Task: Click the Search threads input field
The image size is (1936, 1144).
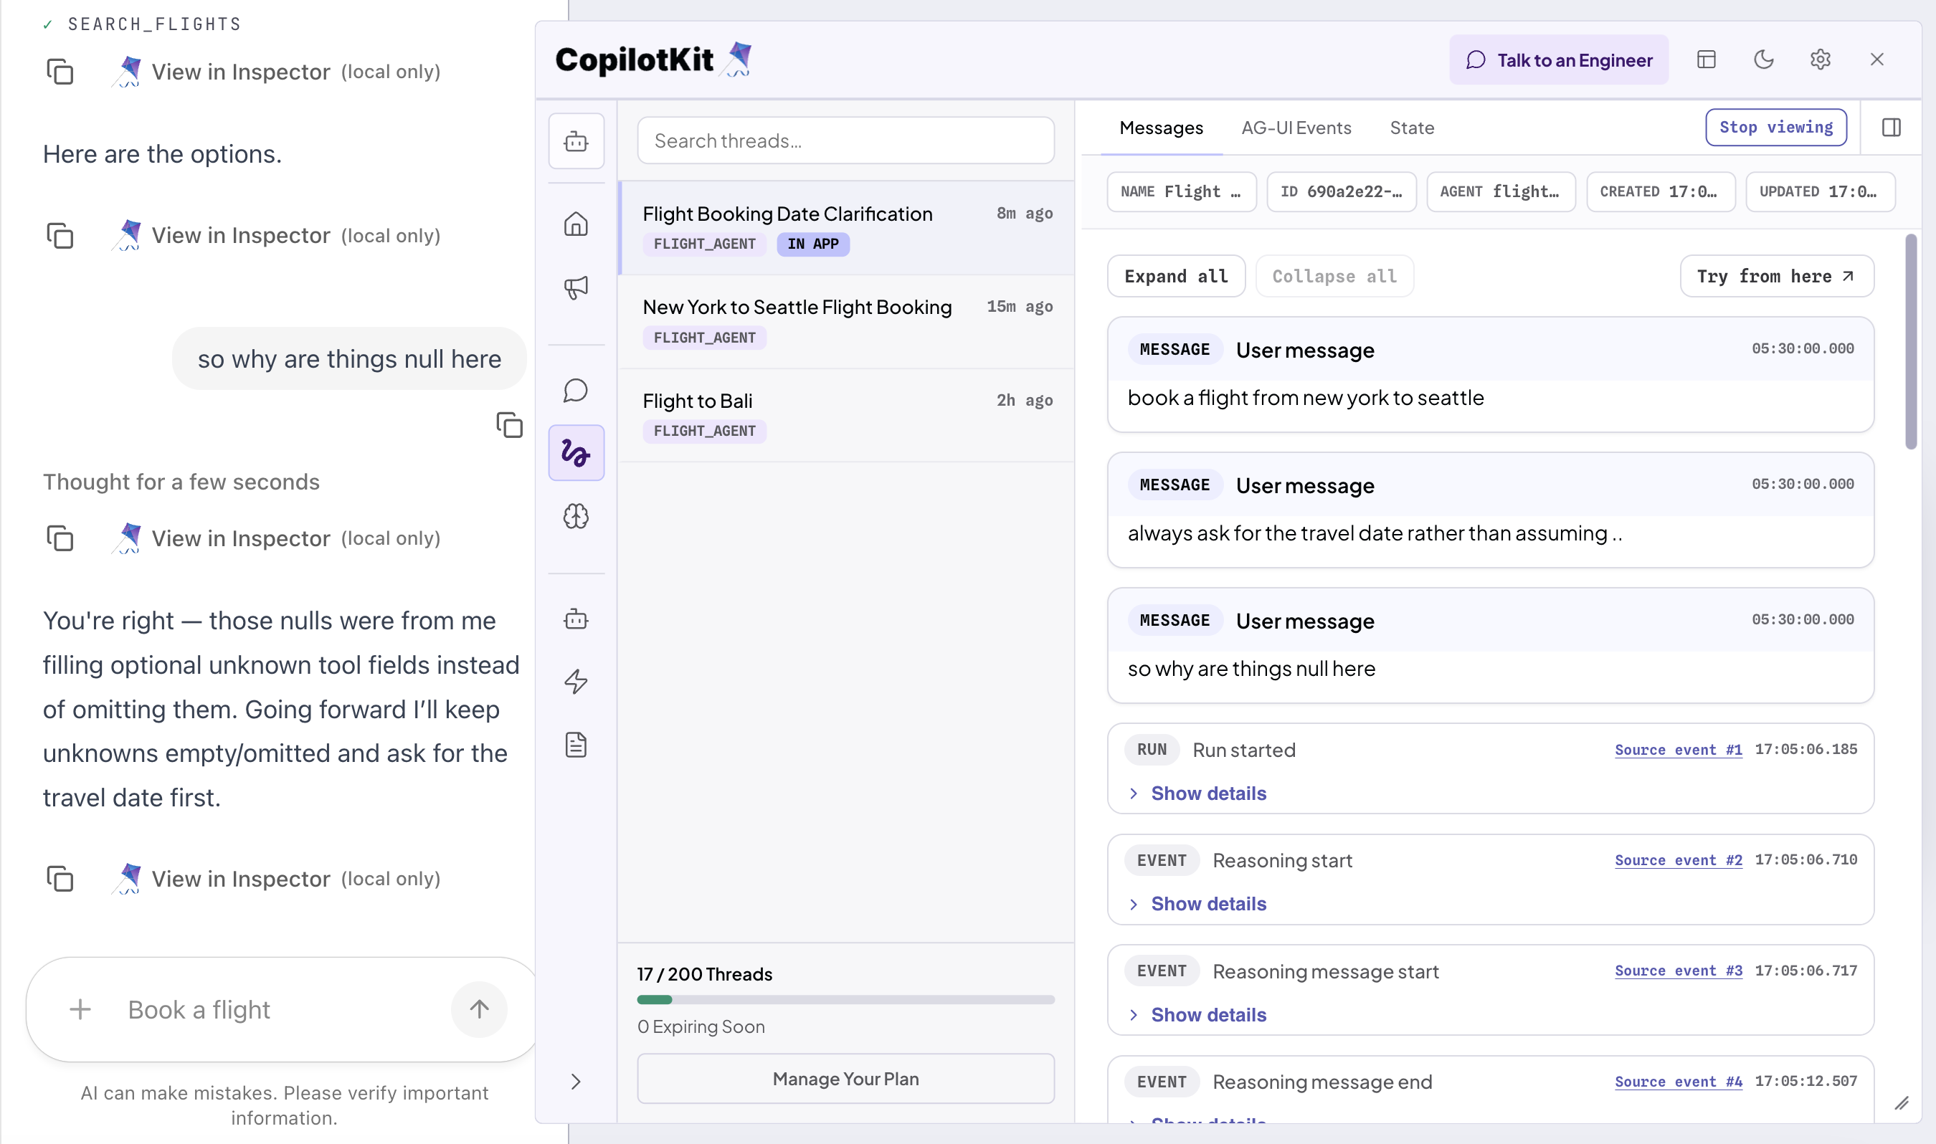Action: click(x=846, y=140)
